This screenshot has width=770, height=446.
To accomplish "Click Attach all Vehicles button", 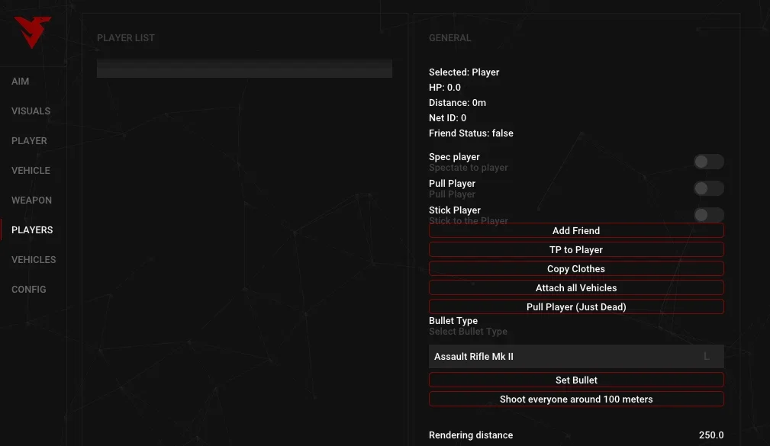I will click(x=576, y=288).
